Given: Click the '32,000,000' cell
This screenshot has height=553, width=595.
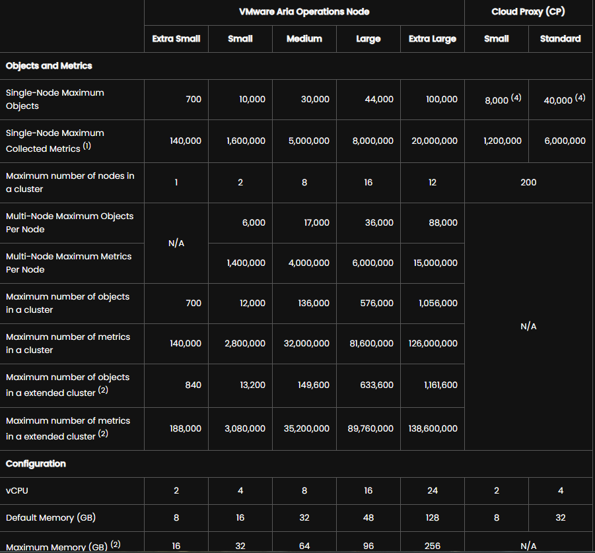Looking at the screenshot, I should 306,343.
